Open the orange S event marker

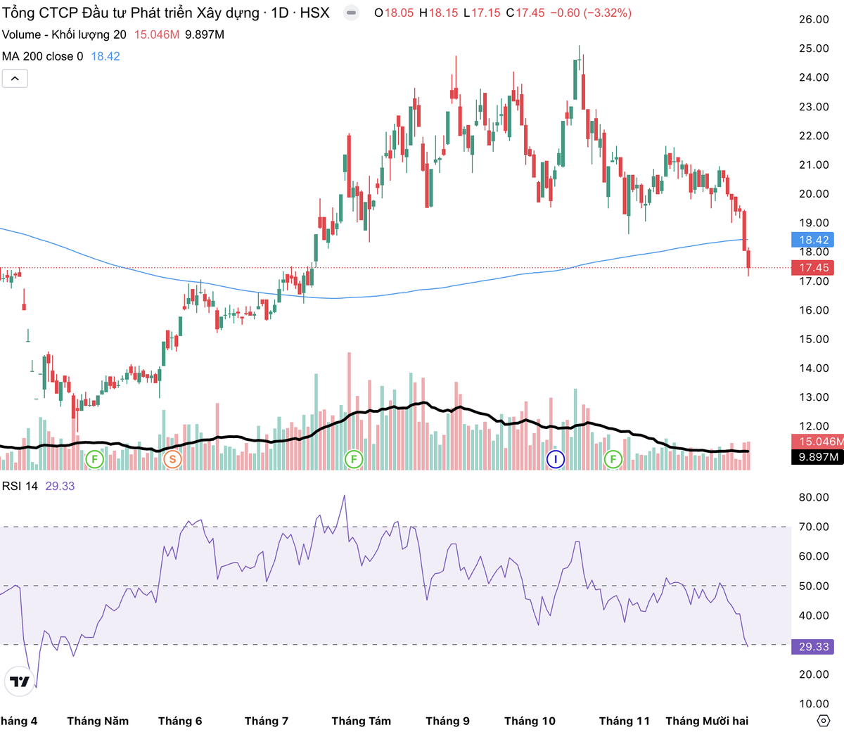pyautogui.click(x=172, y=460)
